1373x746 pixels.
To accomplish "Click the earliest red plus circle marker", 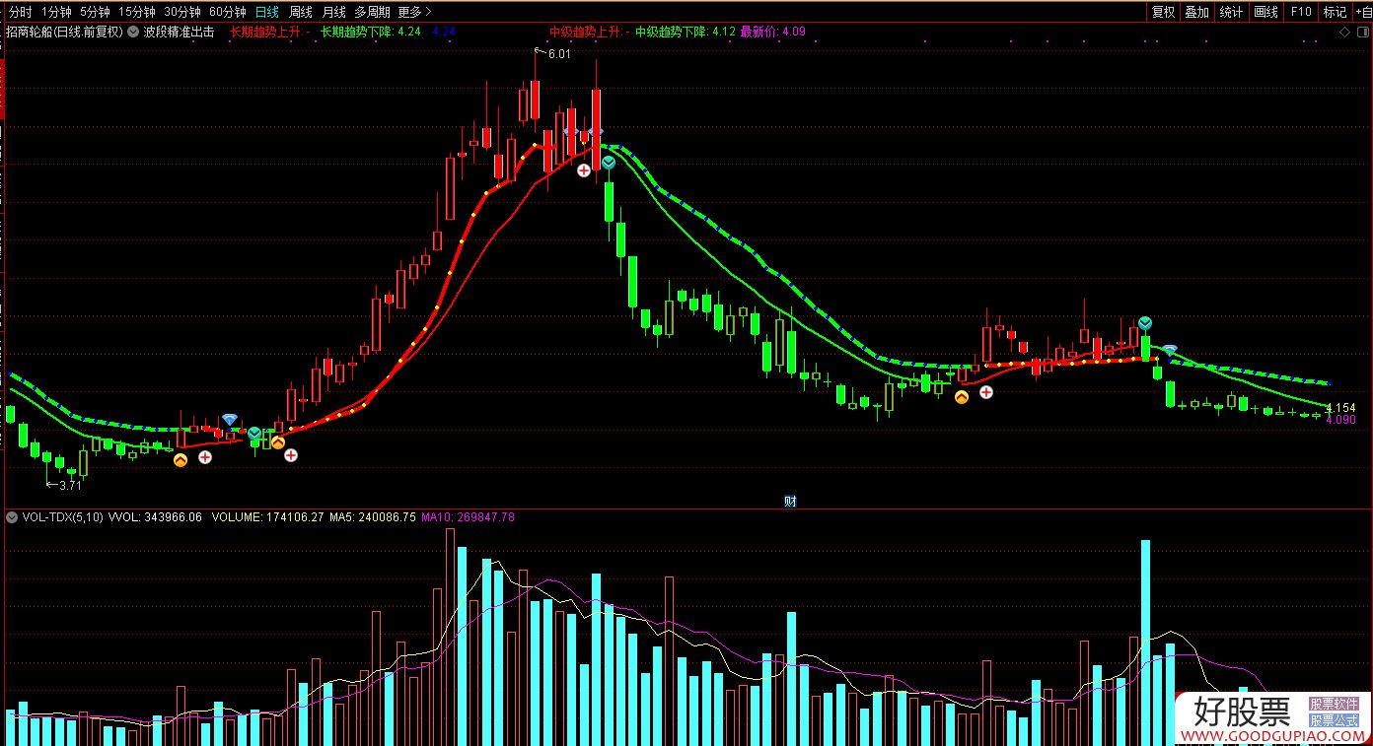I will tap(205, 457).
